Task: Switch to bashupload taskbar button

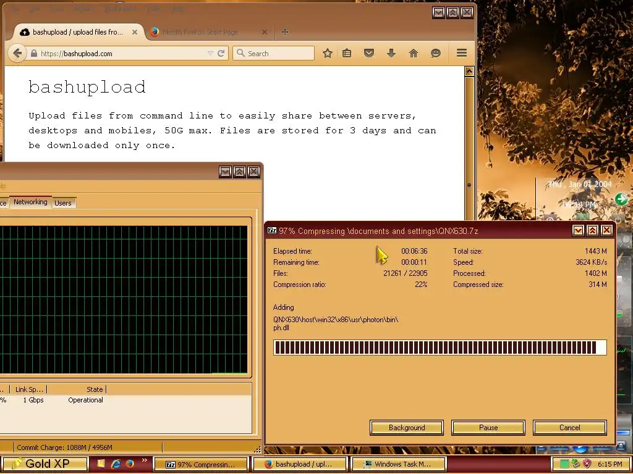Action: click(300, 464)
